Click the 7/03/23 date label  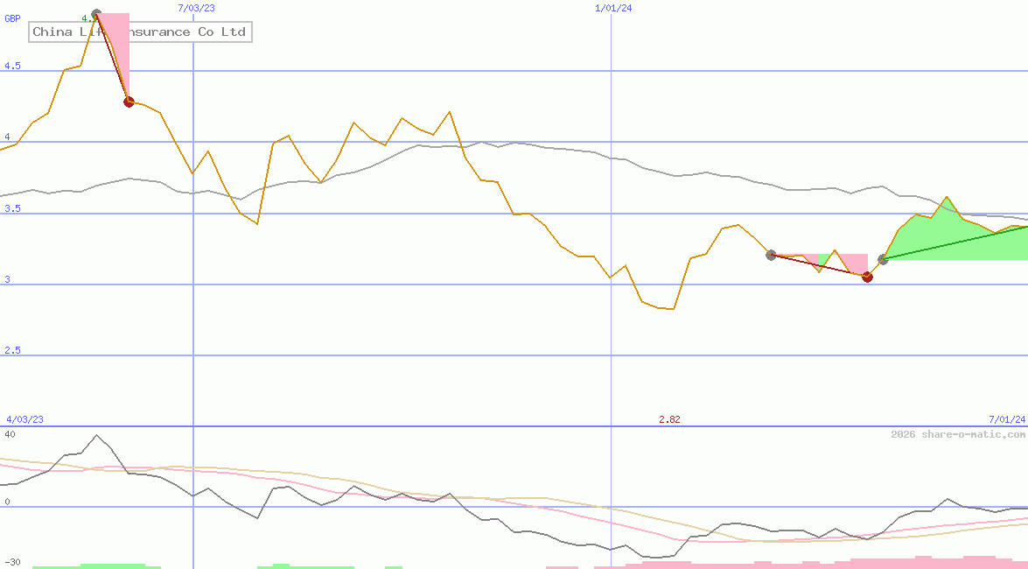click(x=195, y=8)
